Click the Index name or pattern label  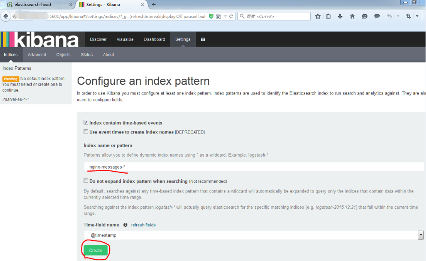(108, 145)
